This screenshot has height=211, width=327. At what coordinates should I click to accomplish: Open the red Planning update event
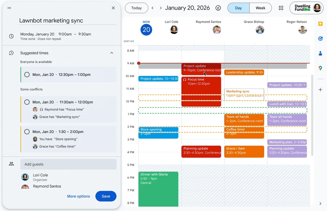point(201,151)
